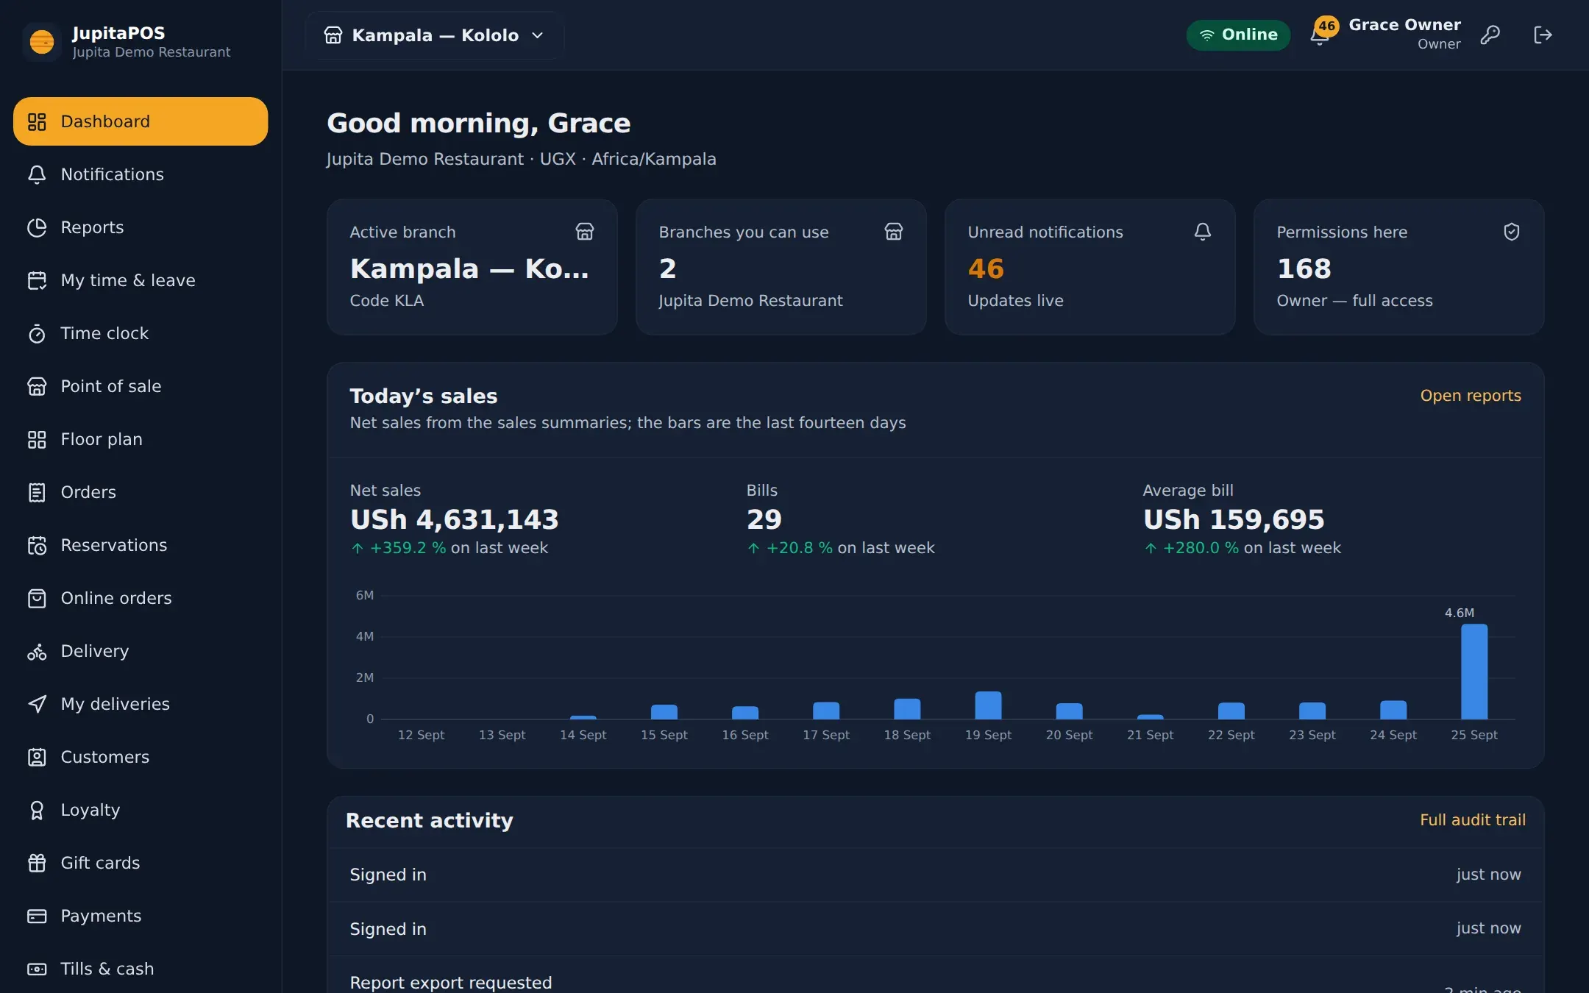Screen dimensions: 1589x993
Task: Click the Delivery bike icon in sidebar
Action: tap(37, 651)
